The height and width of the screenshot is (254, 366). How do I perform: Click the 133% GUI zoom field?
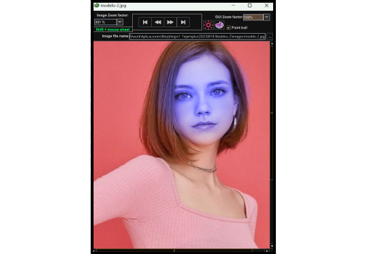pyautogui.click(x=253, y=17)
